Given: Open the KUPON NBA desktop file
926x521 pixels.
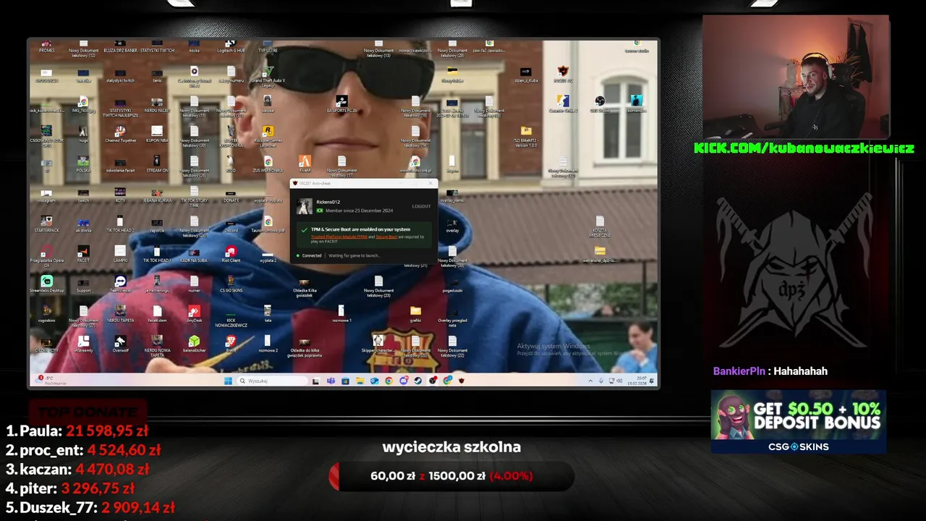Looking at the screenshot, I should (157, 135).
